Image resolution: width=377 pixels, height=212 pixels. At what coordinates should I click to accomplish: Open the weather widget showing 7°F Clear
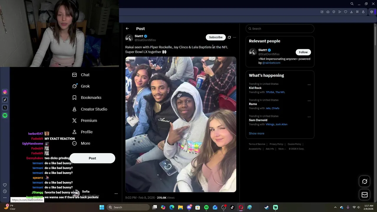(9, 207)
